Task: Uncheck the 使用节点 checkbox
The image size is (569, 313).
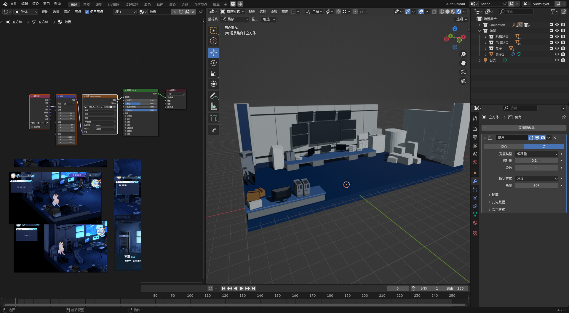Action: pos(87,12)
